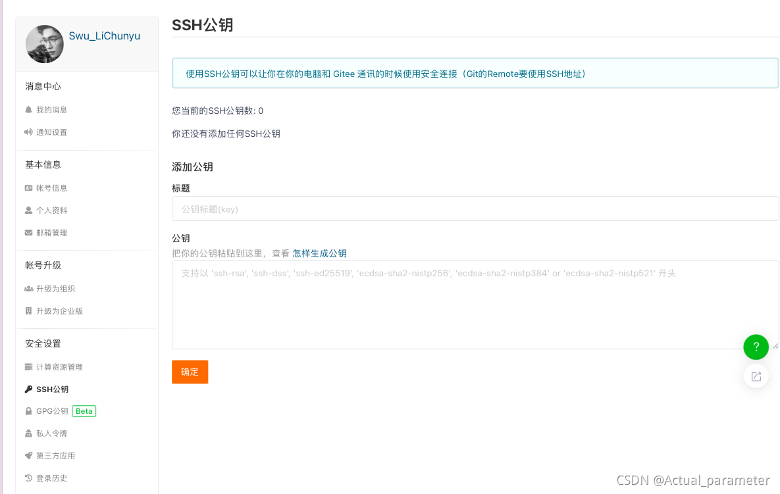The image size is (780, 494).
Task: Open 第三方应用 page
Action: coord(56,456)
